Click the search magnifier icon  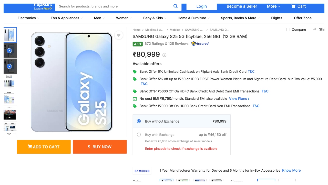click(176, 6)
